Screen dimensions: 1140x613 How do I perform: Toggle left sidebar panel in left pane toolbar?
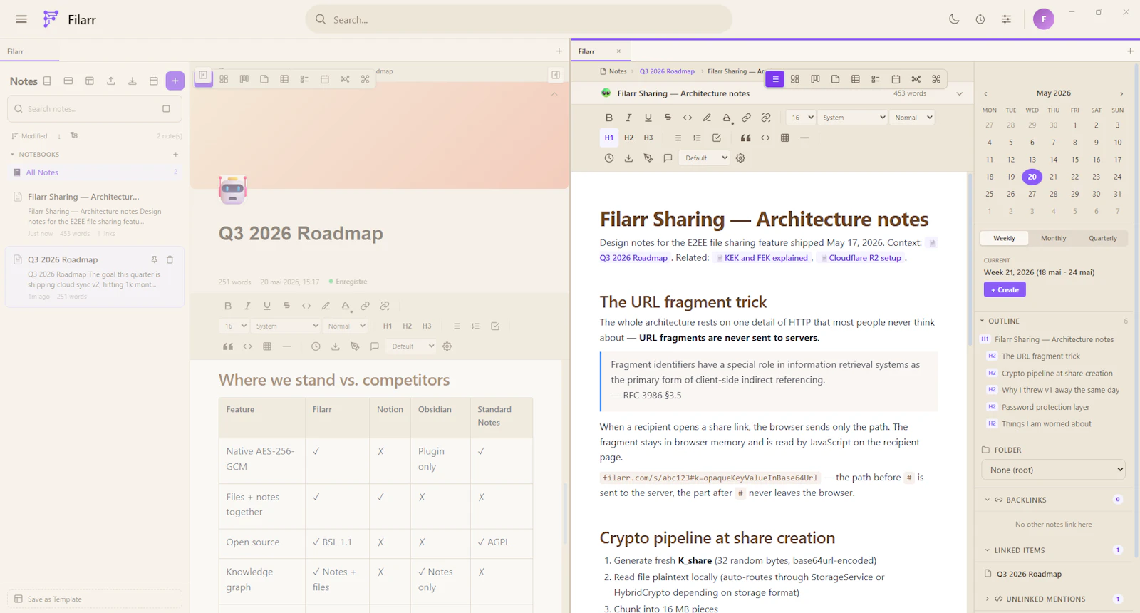tap(203, 76)
